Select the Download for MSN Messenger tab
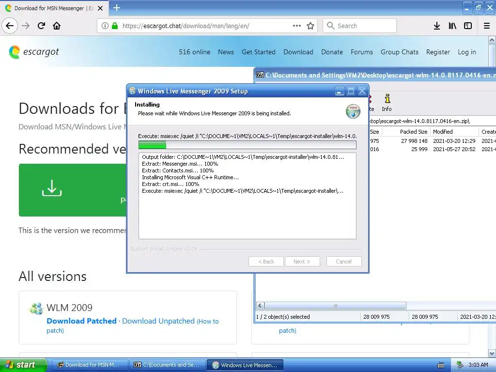 pyautogui.click(x=54, y=8)
